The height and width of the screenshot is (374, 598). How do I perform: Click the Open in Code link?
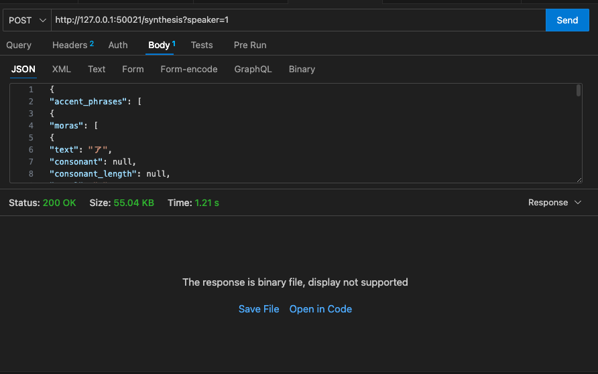[320, 309]
